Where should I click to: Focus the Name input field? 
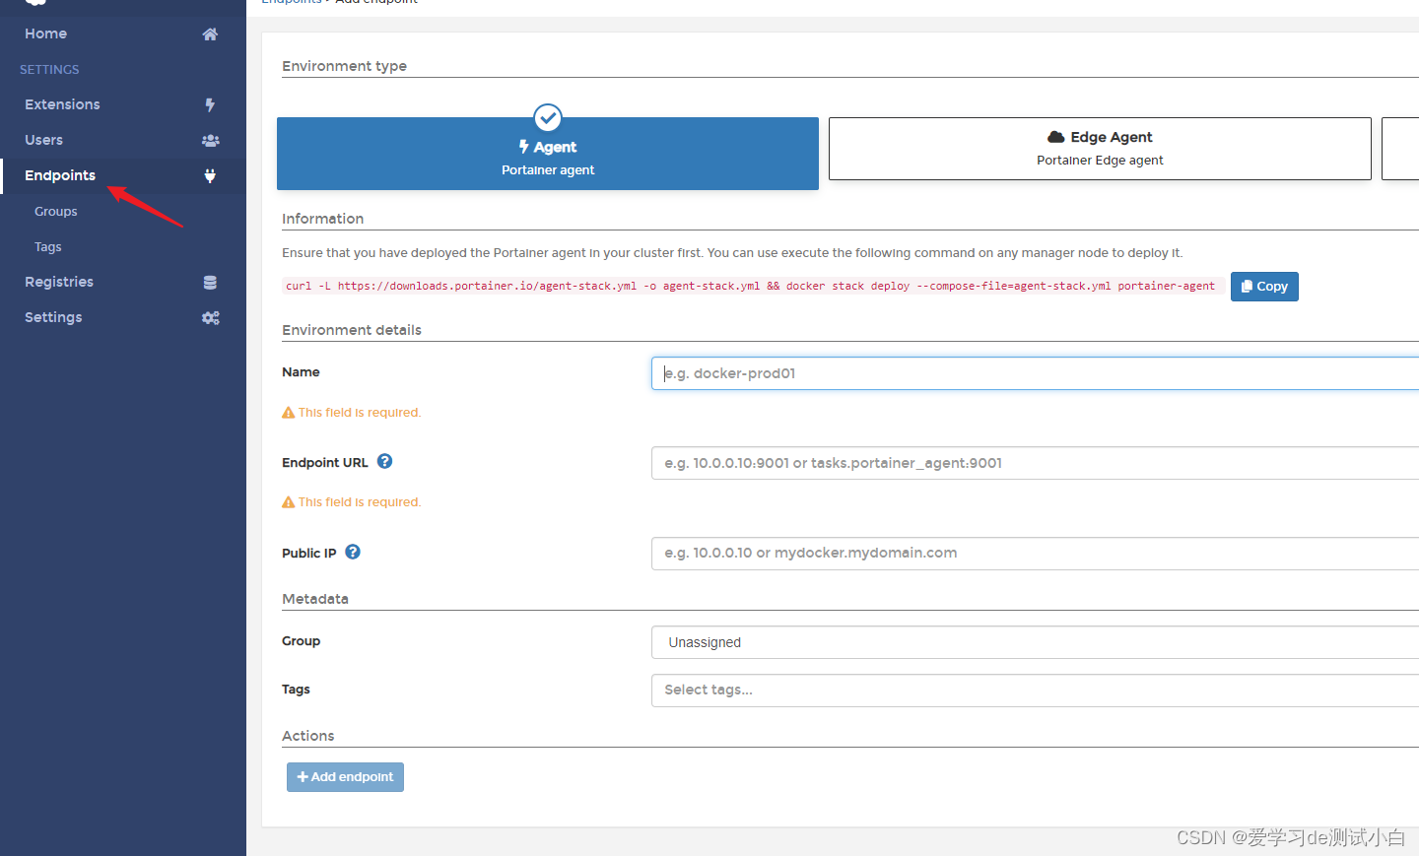[x=1035, y=373]
